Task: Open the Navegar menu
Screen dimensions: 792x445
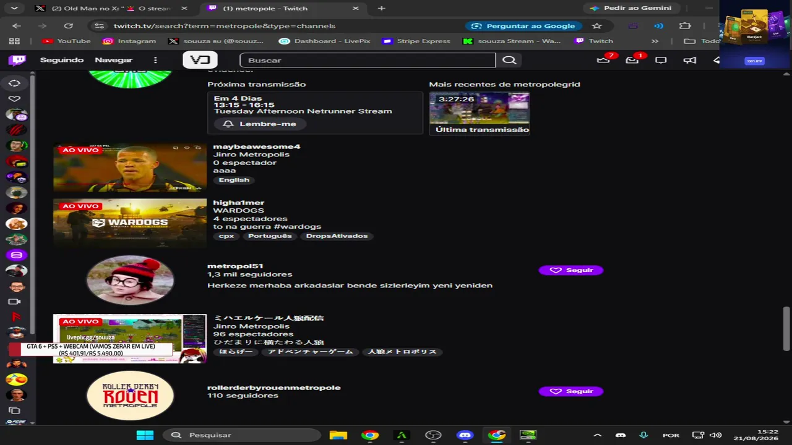Action: click(x=114, y=60)
